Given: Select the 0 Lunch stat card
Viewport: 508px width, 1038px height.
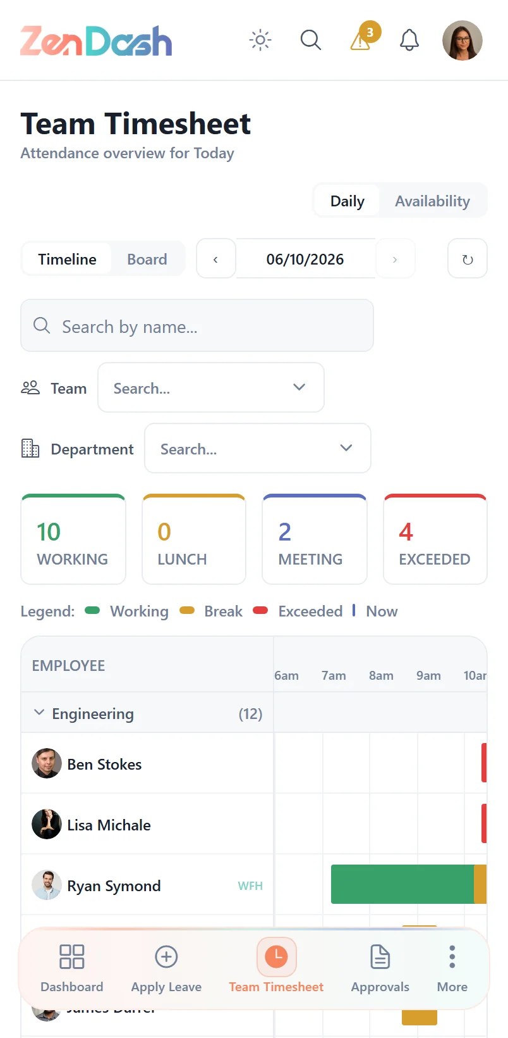Looking at the screenshot, I should tap(194, 539).
